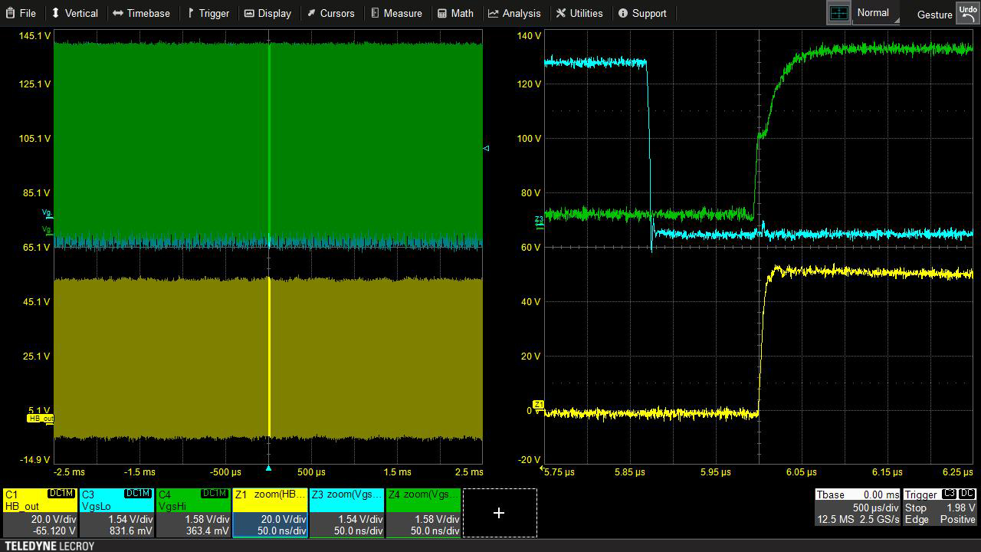The image size is (981, 552).
Task: Click the Gesture label in the top bar
Action: pyautogui.click(x=934, y=15)
